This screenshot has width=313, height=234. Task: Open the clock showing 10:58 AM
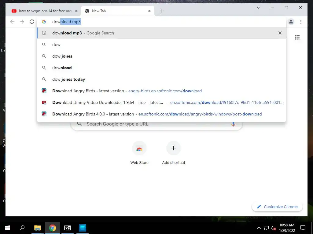click(x=287, y=228)
